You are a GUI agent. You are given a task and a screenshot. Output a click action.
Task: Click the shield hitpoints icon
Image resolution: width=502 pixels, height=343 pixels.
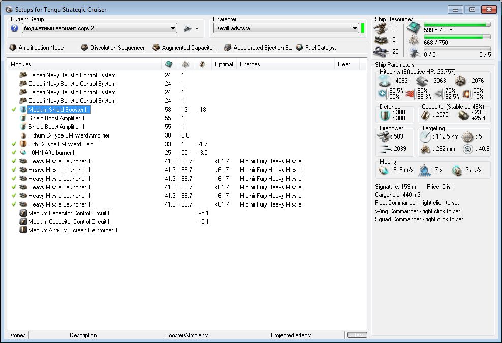click(384, 81)
